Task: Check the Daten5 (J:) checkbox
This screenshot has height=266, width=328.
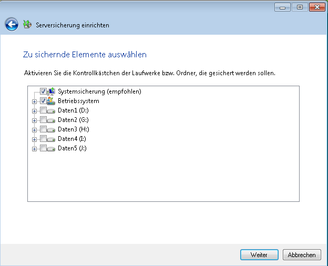Action: pos(43,148)
